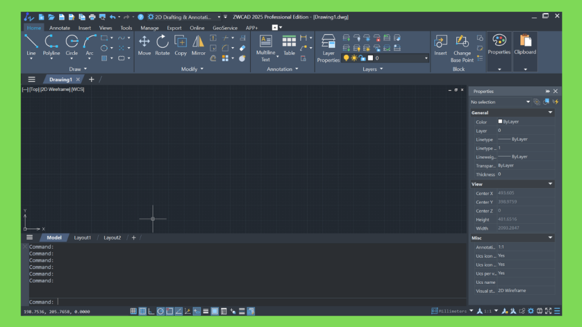Open the Clipboard ribbon panel
582x327 pixels.
[525, 51]
